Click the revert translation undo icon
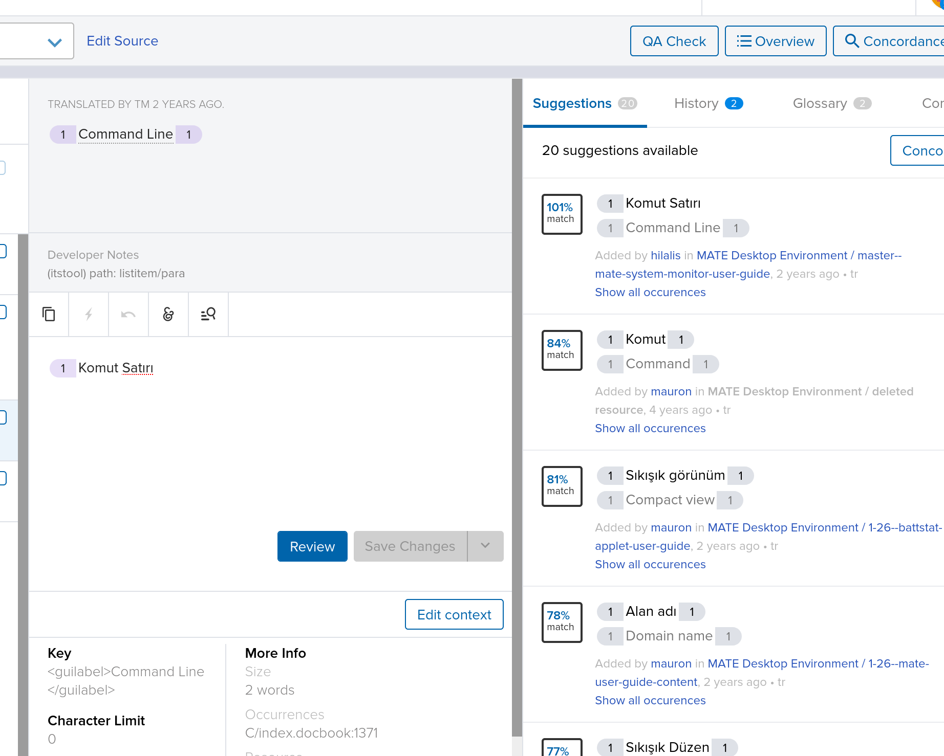The height and width of the screenshot is (756, 944). [x=128, y=314]
